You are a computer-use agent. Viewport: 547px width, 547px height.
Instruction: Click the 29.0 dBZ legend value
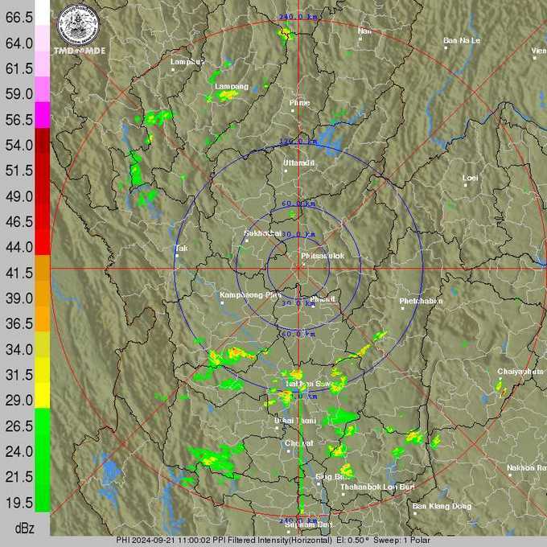coord(19,401)
